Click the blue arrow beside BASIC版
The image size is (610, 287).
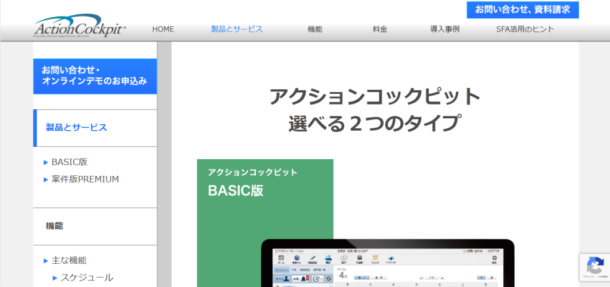[46, 162]
